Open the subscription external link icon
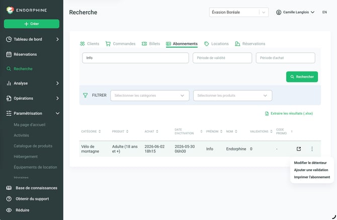Viewport: 337px width, 220px height. [299, 149]
